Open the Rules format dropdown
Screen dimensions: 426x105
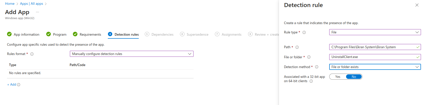coord(131,54)
